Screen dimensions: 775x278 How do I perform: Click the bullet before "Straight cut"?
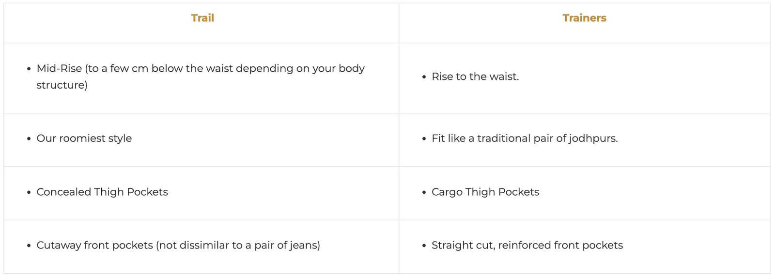tap(424, 246)
